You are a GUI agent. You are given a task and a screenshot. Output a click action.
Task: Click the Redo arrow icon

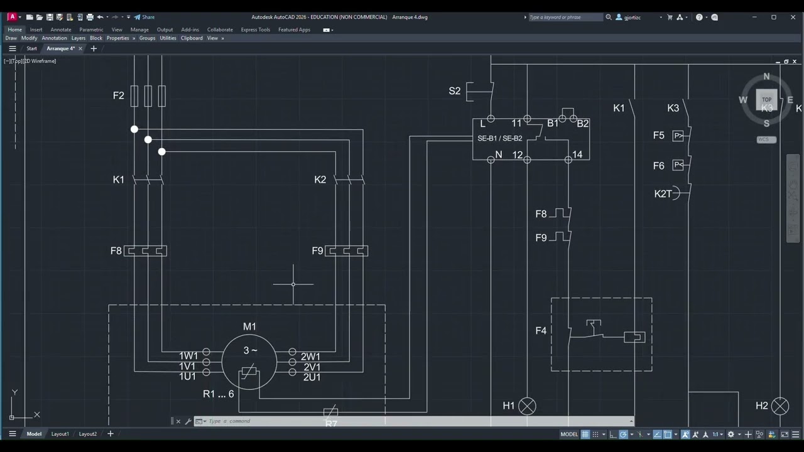pos(115,17)
